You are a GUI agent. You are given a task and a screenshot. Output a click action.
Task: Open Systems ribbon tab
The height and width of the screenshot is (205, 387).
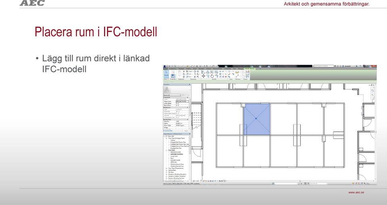click(x=189, y=68)
